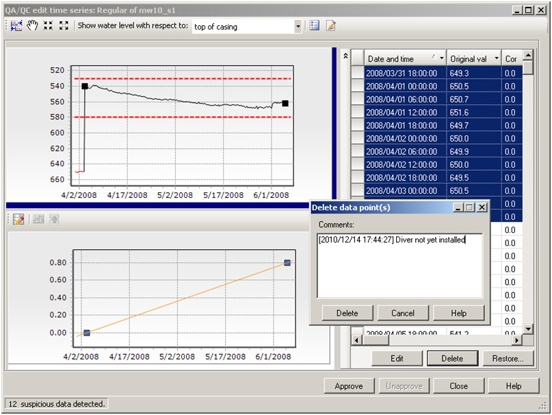Collapse the data table with the double chevron
The image size is (552, 415).
coord(345,55)
